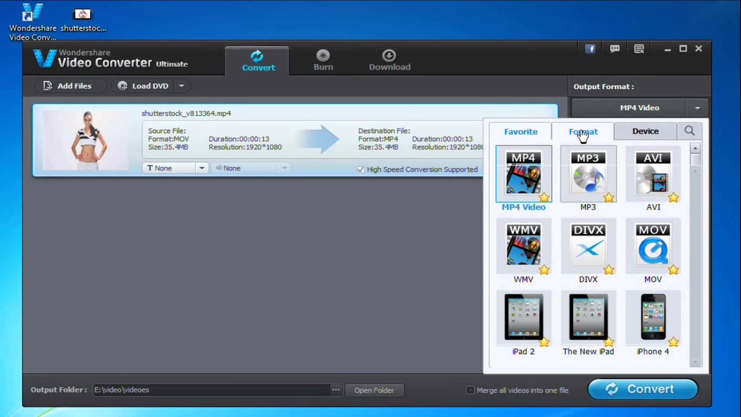
Task: Pick the iPhone 4 device preset
Action: point(653,317)
